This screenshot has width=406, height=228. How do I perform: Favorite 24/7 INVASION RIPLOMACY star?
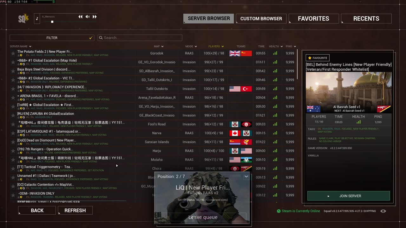13,89
